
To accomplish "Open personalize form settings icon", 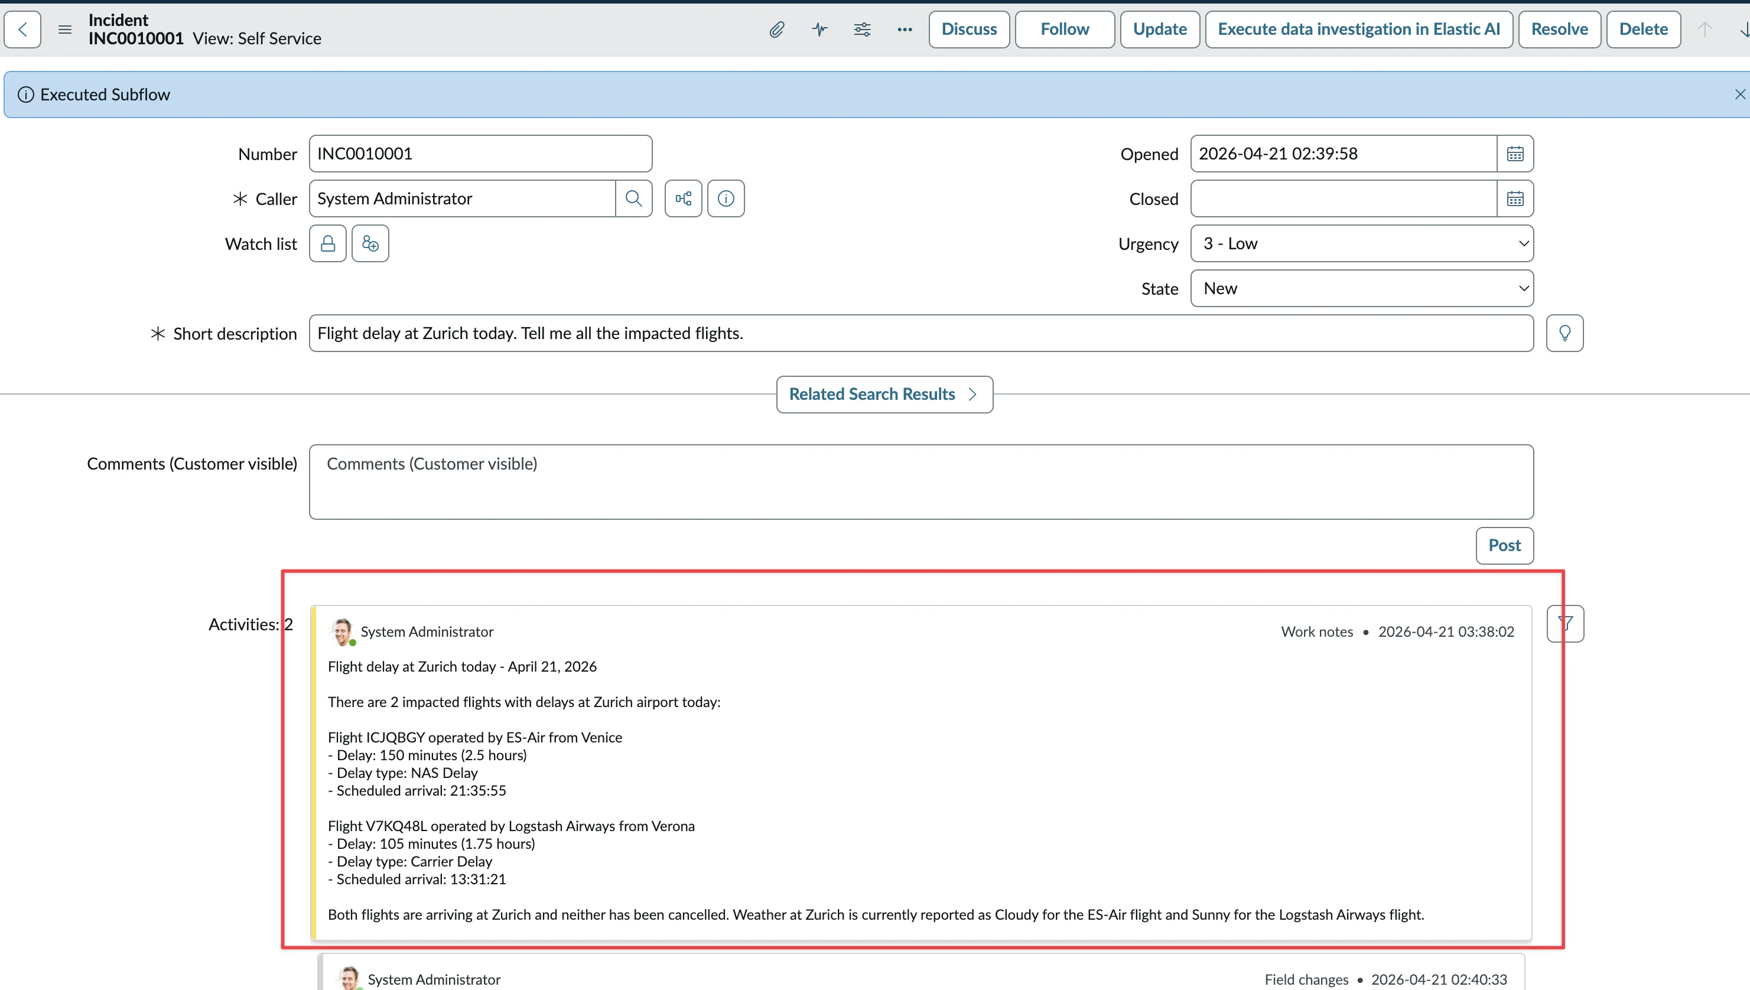I will (x=861, y=29).
